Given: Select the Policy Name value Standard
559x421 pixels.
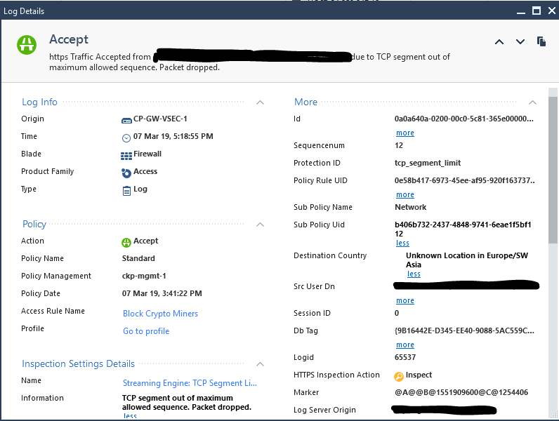Looking at the screenshot, I should (138, 258).
